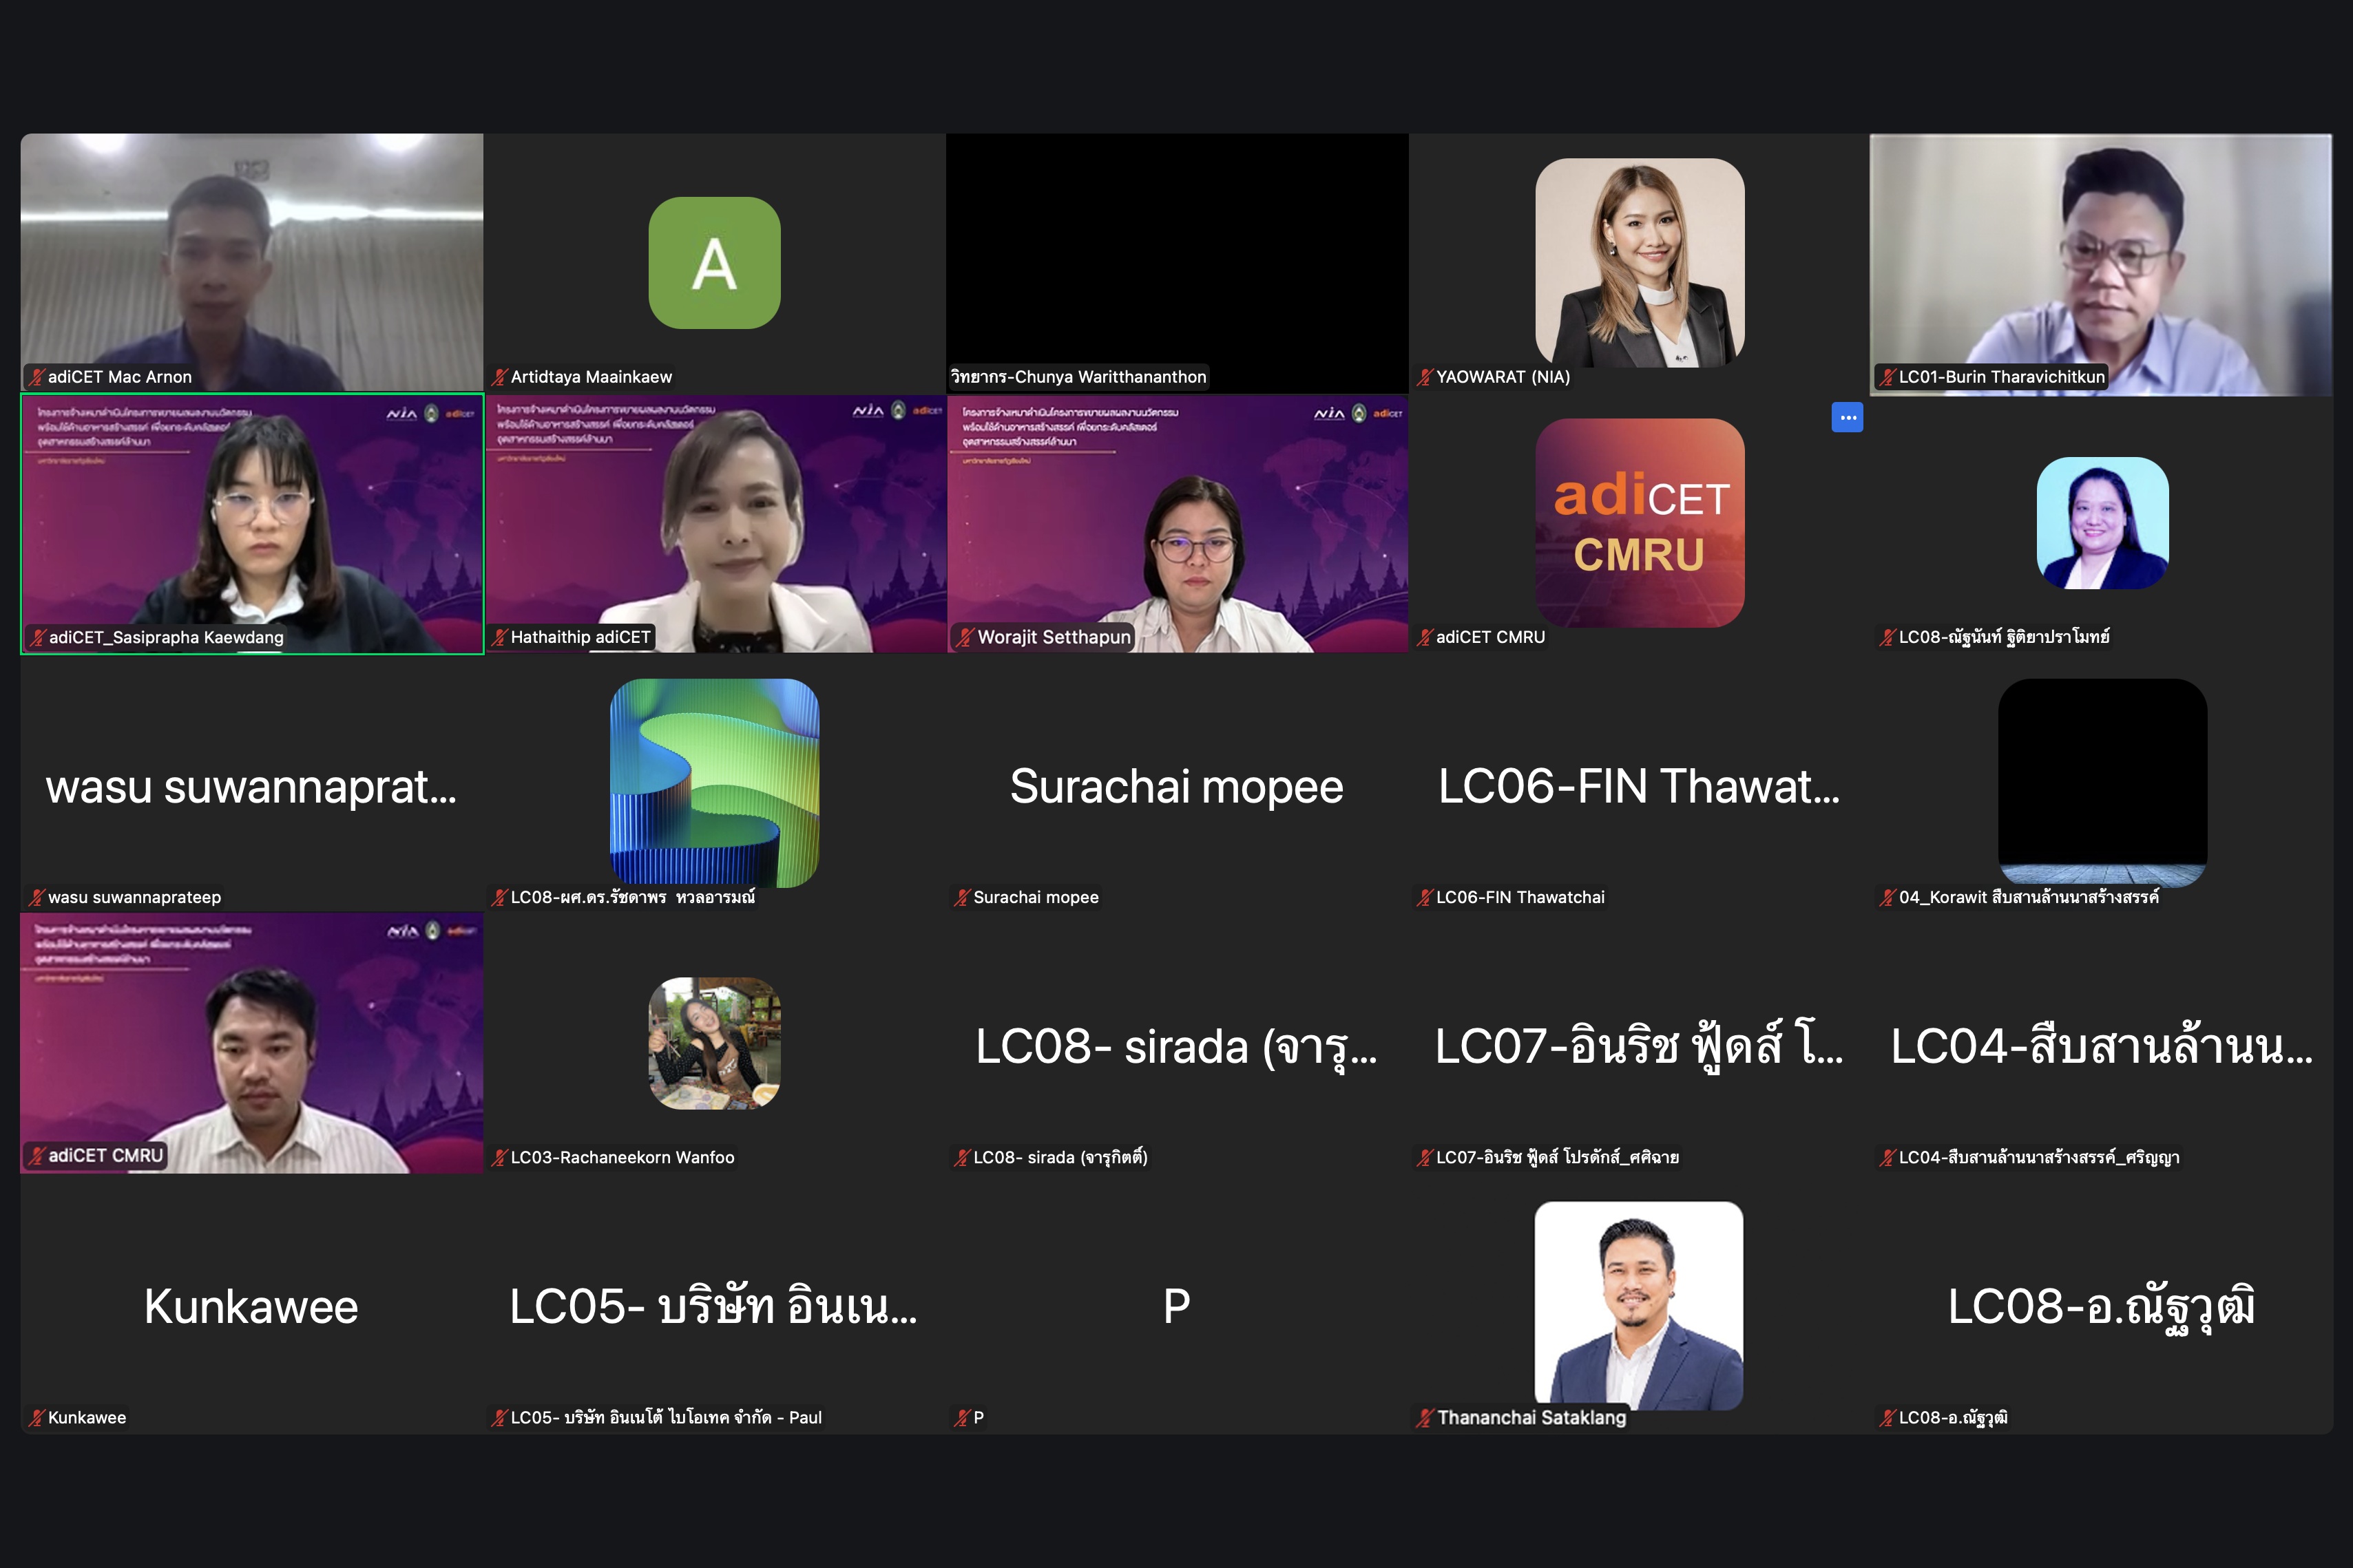Click muted mic icon beside wasu suwannaprateep
This screenshot has height=1568, width=2353.
click(37, 897)
